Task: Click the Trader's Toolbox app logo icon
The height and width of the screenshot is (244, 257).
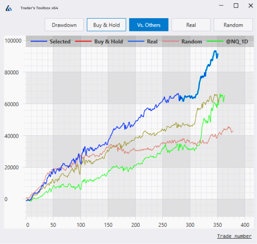Action: (x=9, y=8)
